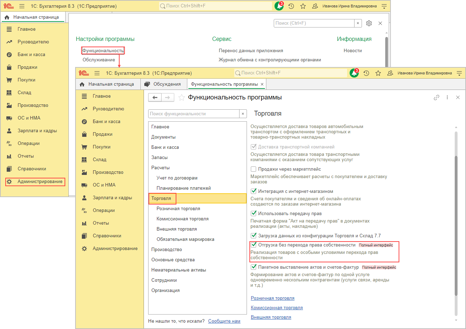Open Банк и касса section in front sidebar
Viewport: 466px width, 329px height.
(107, 122)
